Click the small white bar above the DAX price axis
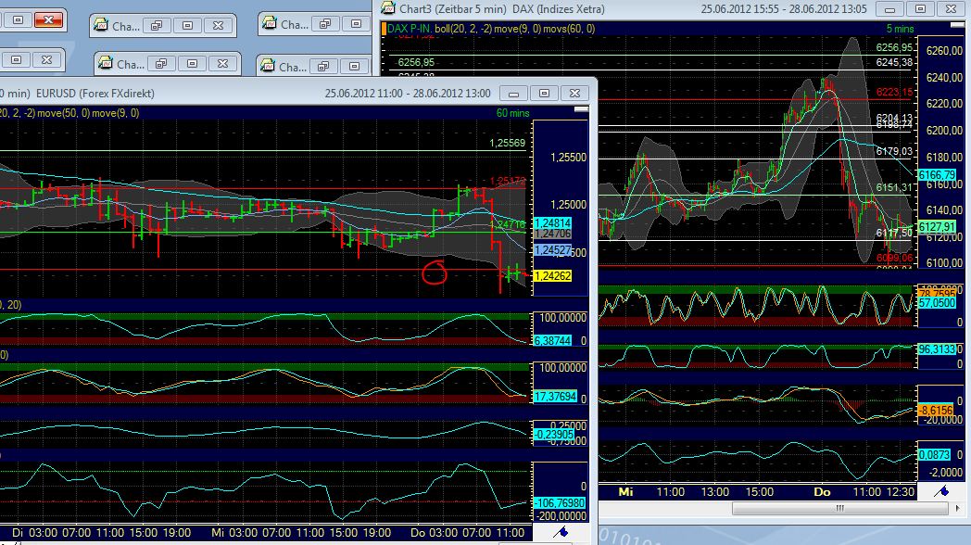This screenshot has width=971, height=545. [x=957, y=25]
